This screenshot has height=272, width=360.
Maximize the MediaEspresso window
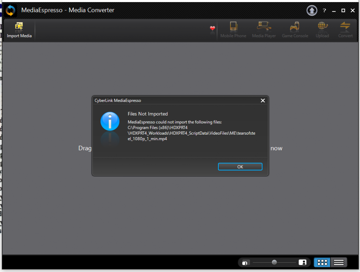(343, 11)
